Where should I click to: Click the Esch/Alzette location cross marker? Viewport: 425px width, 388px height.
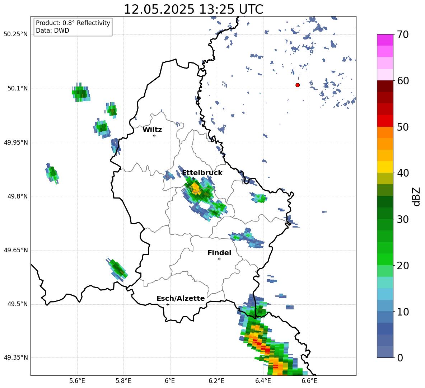pyautogui.click(x=168, y=304)
